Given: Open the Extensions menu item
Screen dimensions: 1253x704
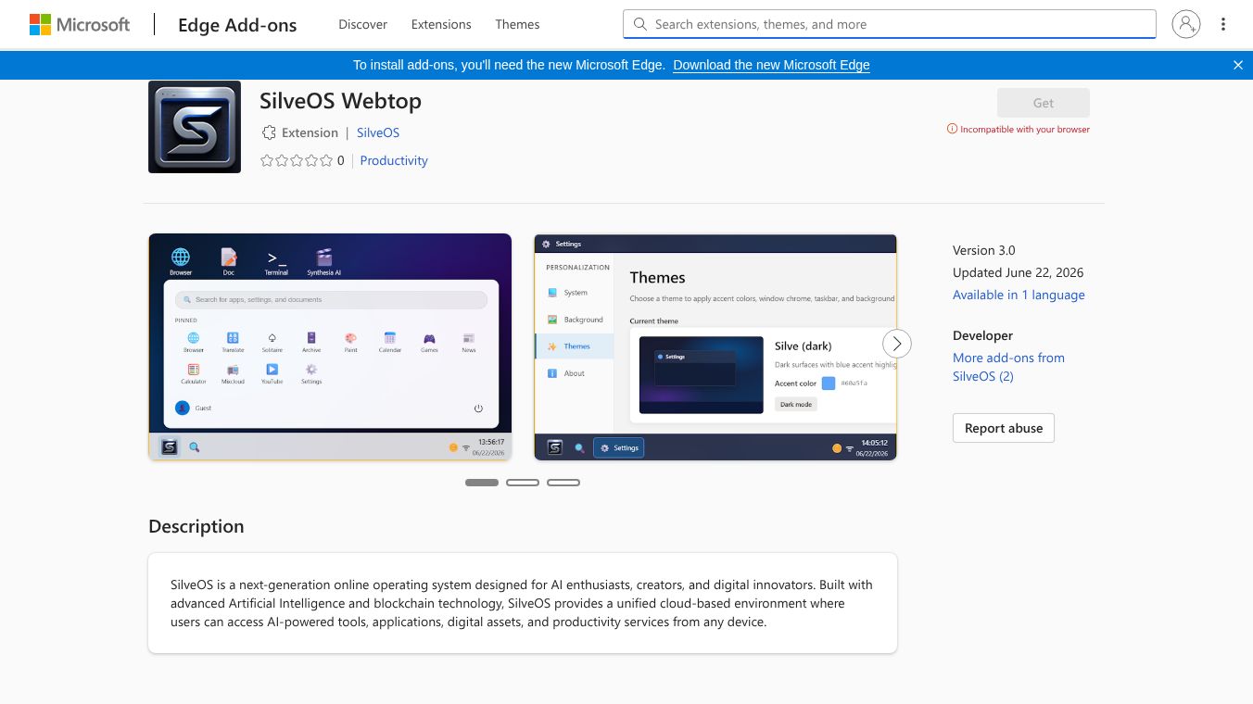Looking at the screenshot, I should [x=441, y=25].
